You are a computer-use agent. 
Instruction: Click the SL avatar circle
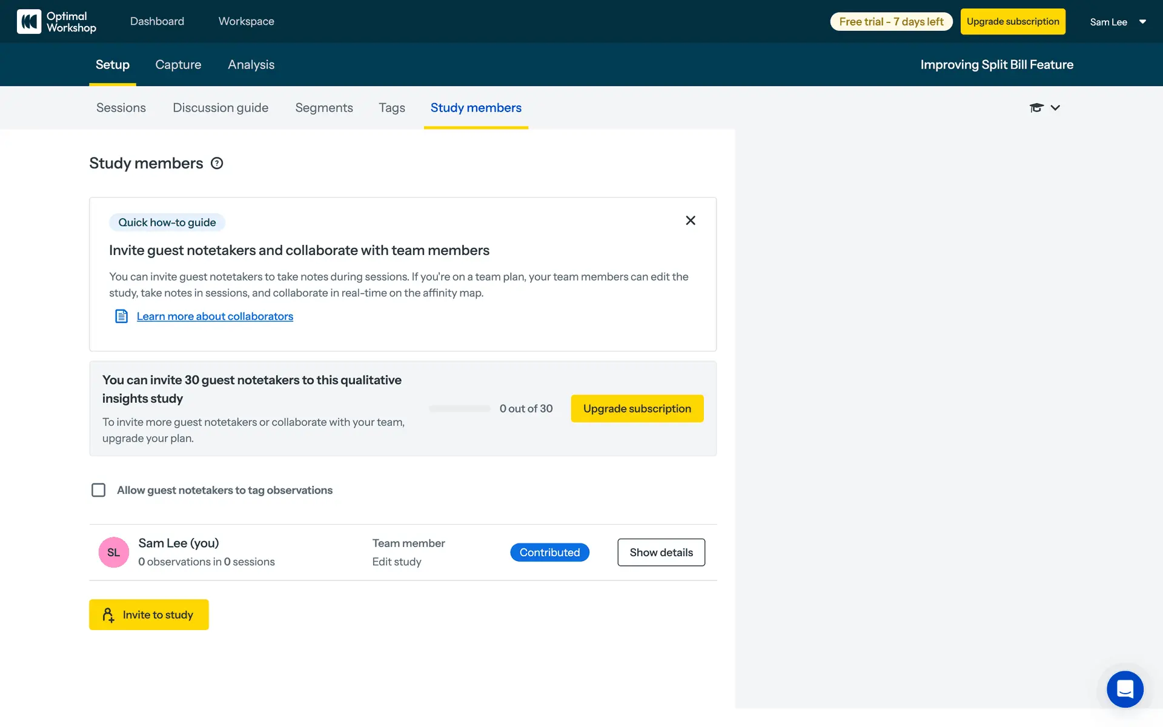pos(114,553)
